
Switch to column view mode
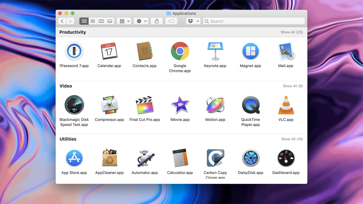[x=101, y=21]
